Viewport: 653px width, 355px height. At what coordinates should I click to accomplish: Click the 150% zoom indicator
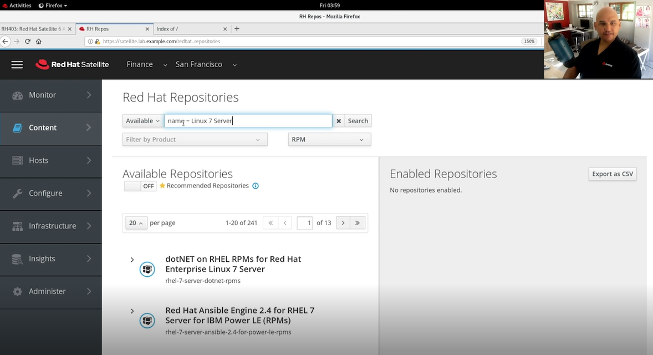coord(529,41)
